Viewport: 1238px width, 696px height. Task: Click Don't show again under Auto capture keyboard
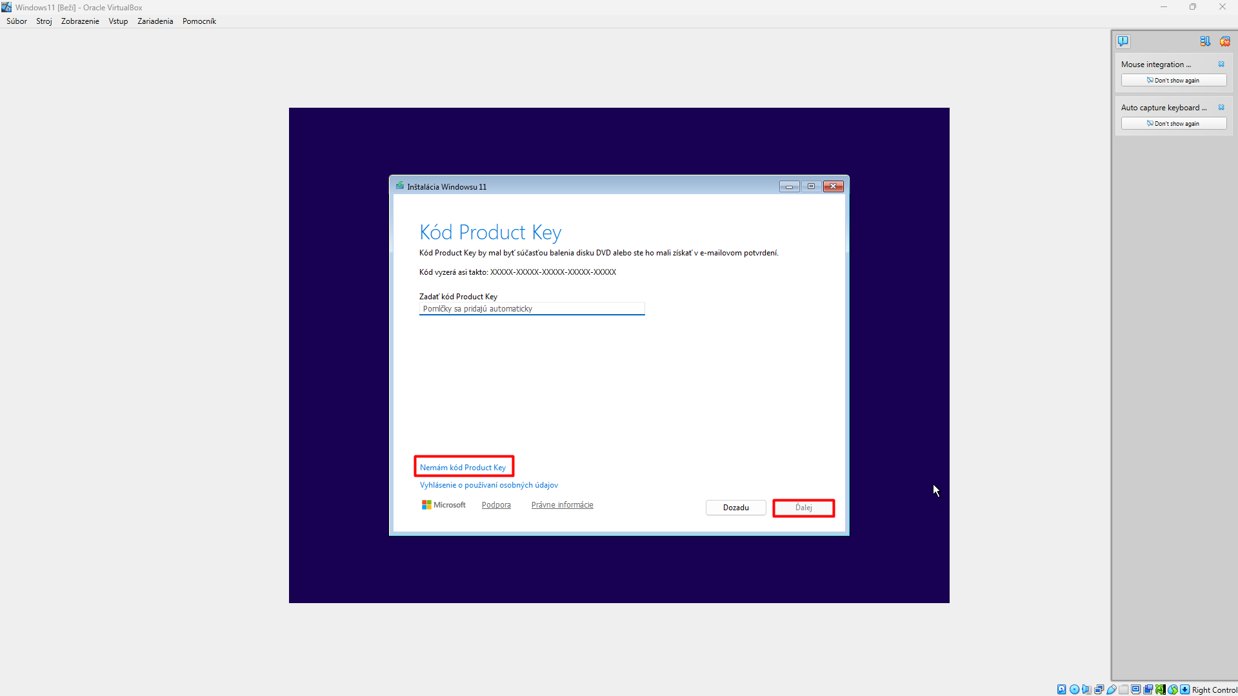click(x=1173, y=124)
